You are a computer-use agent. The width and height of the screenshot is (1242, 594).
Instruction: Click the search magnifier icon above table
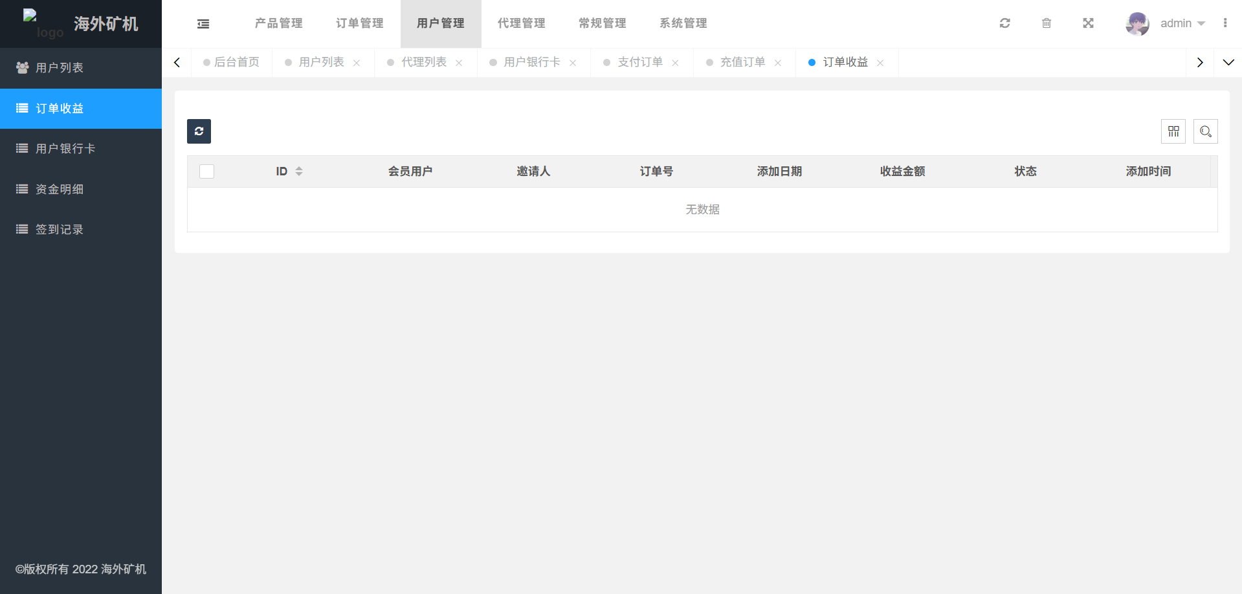(x=1205, y=131)
